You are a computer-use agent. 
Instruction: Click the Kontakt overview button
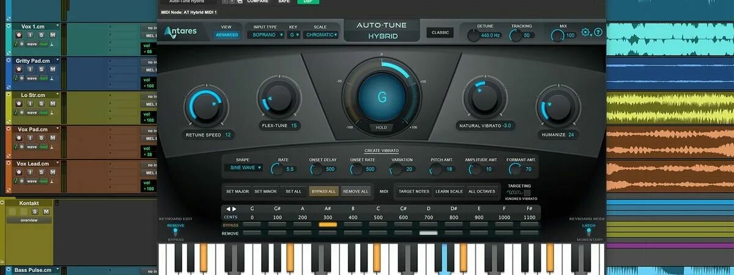click(x=29, y=220)
